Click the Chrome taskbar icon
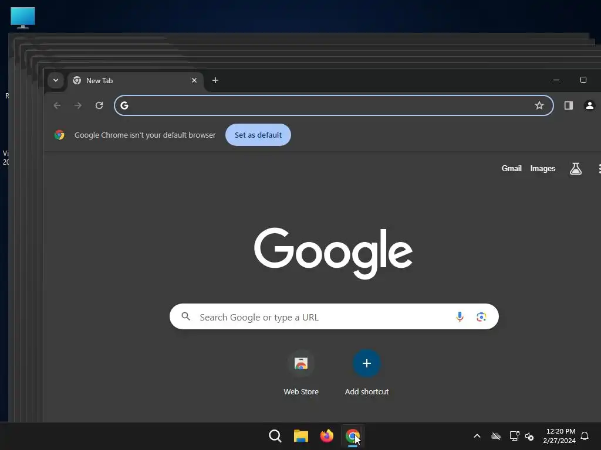The height and width of the screenshot is (450, 601). (352, 436)
